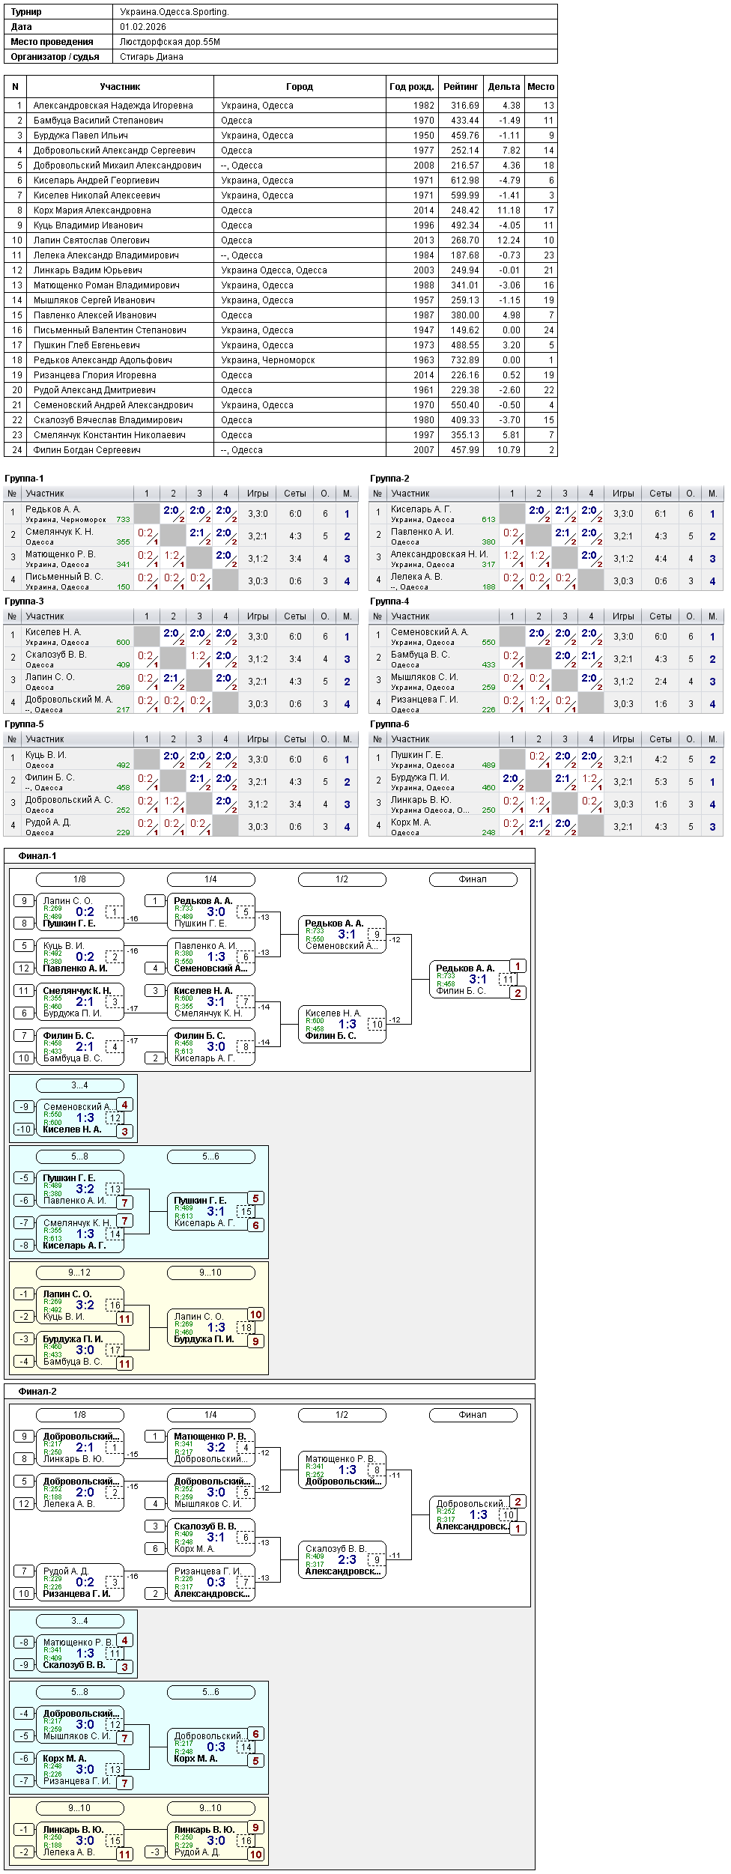Click "Киселарь Андрей Георгиевич" in participants table

tap(97, 181)
